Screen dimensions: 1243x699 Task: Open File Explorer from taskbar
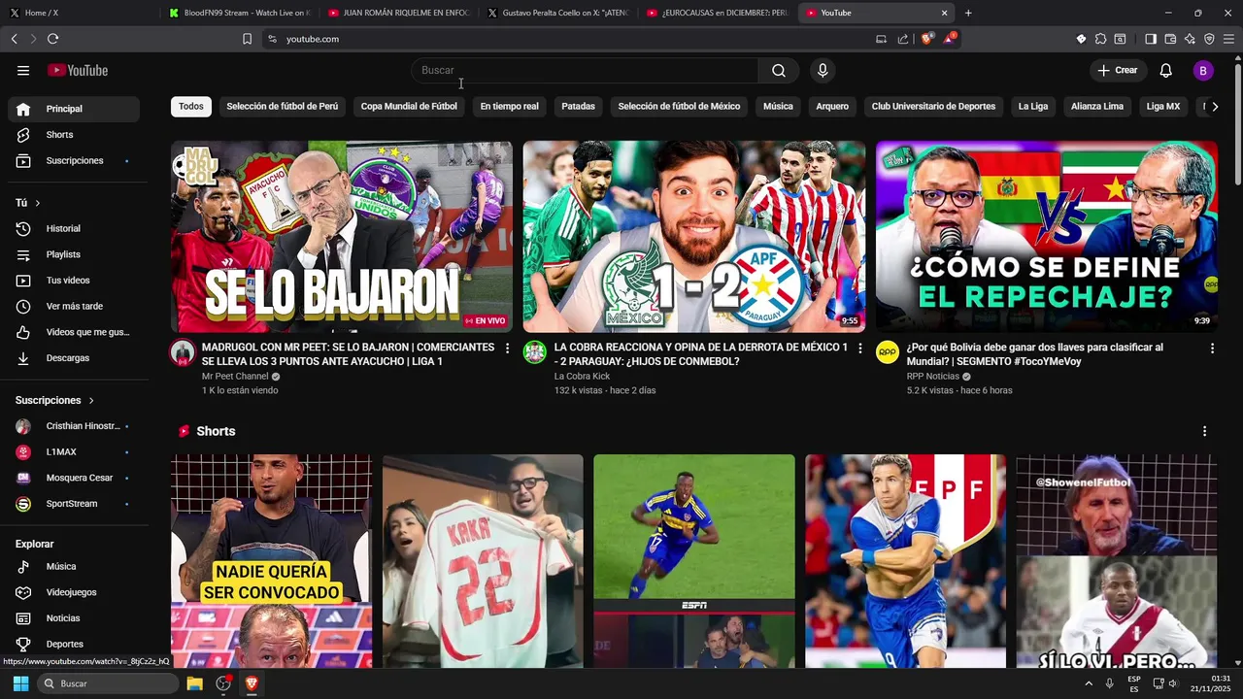(x=194, y=683)
